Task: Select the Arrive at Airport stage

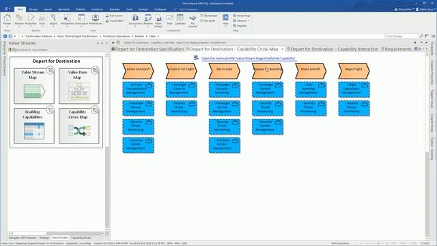Action: (138, 71)
